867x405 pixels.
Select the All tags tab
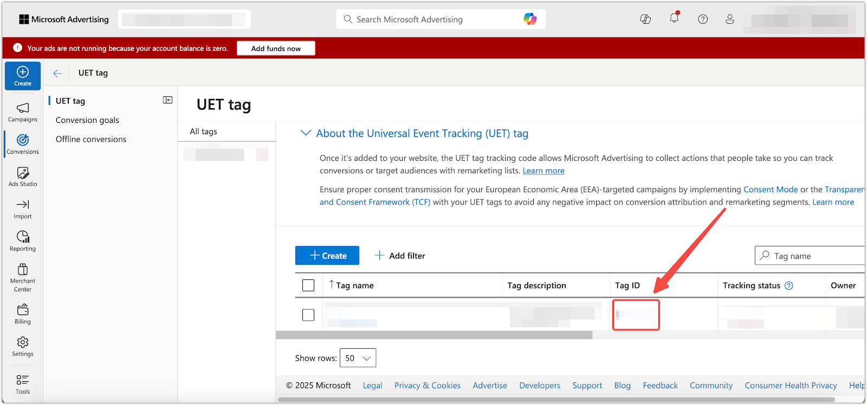click(203, 132)
